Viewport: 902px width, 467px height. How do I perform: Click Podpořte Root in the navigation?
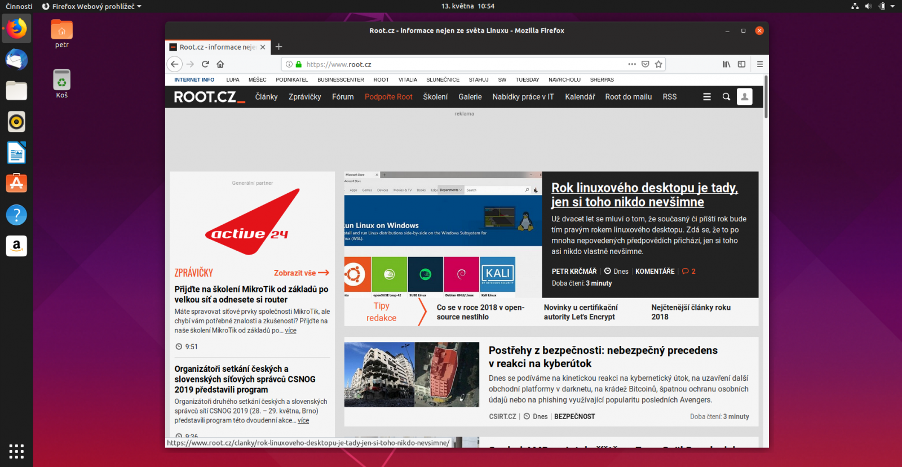pyautogui.click(x=388, y=97)
